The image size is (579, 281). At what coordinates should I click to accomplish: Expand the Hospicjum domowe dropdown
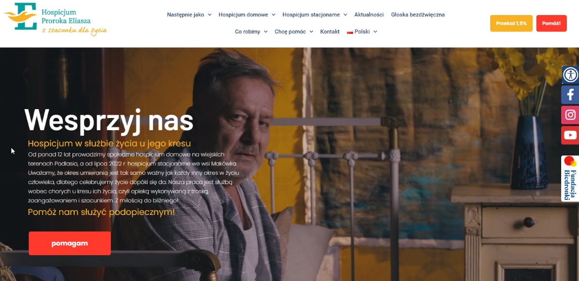[x=247, y=15]
